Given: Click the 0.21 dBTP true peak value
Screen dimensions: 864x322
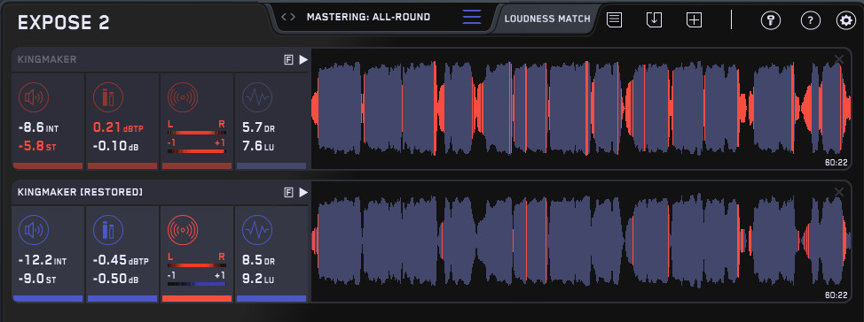Looking at the screenshot, I should point(118,127).
